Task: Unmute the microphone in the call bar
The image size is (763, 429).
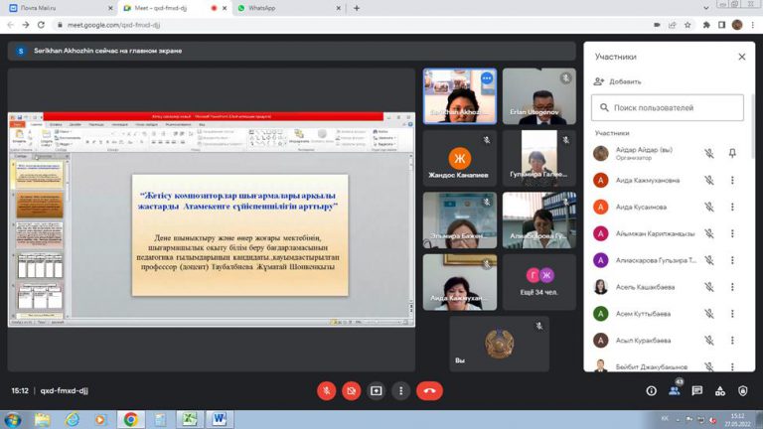Action: click(326, 391)
